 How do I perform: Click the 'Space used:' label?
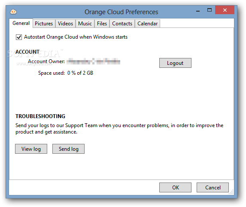(52, 73)
